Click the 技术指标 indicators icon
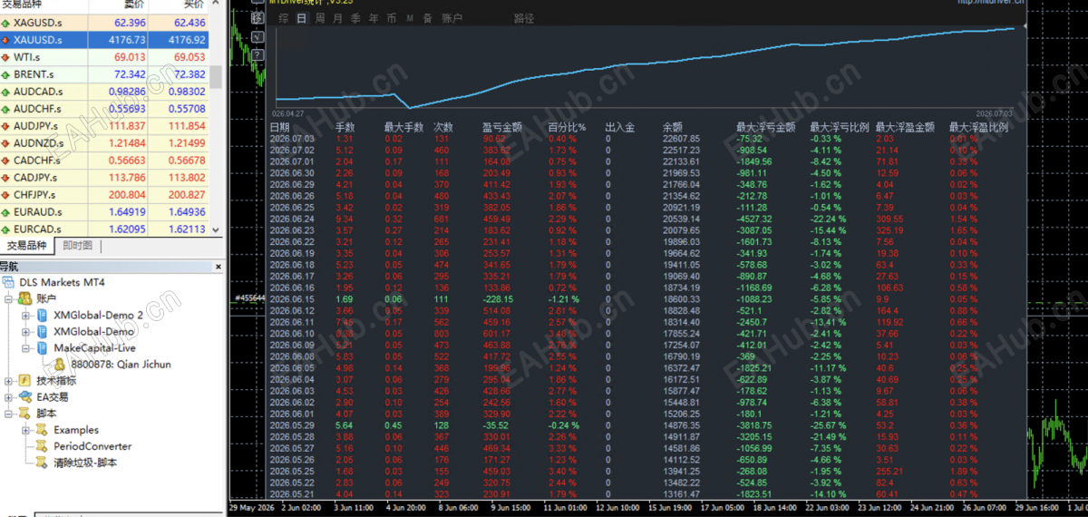The height and width of the screenshot is (517, 1088). pos(25,381)
